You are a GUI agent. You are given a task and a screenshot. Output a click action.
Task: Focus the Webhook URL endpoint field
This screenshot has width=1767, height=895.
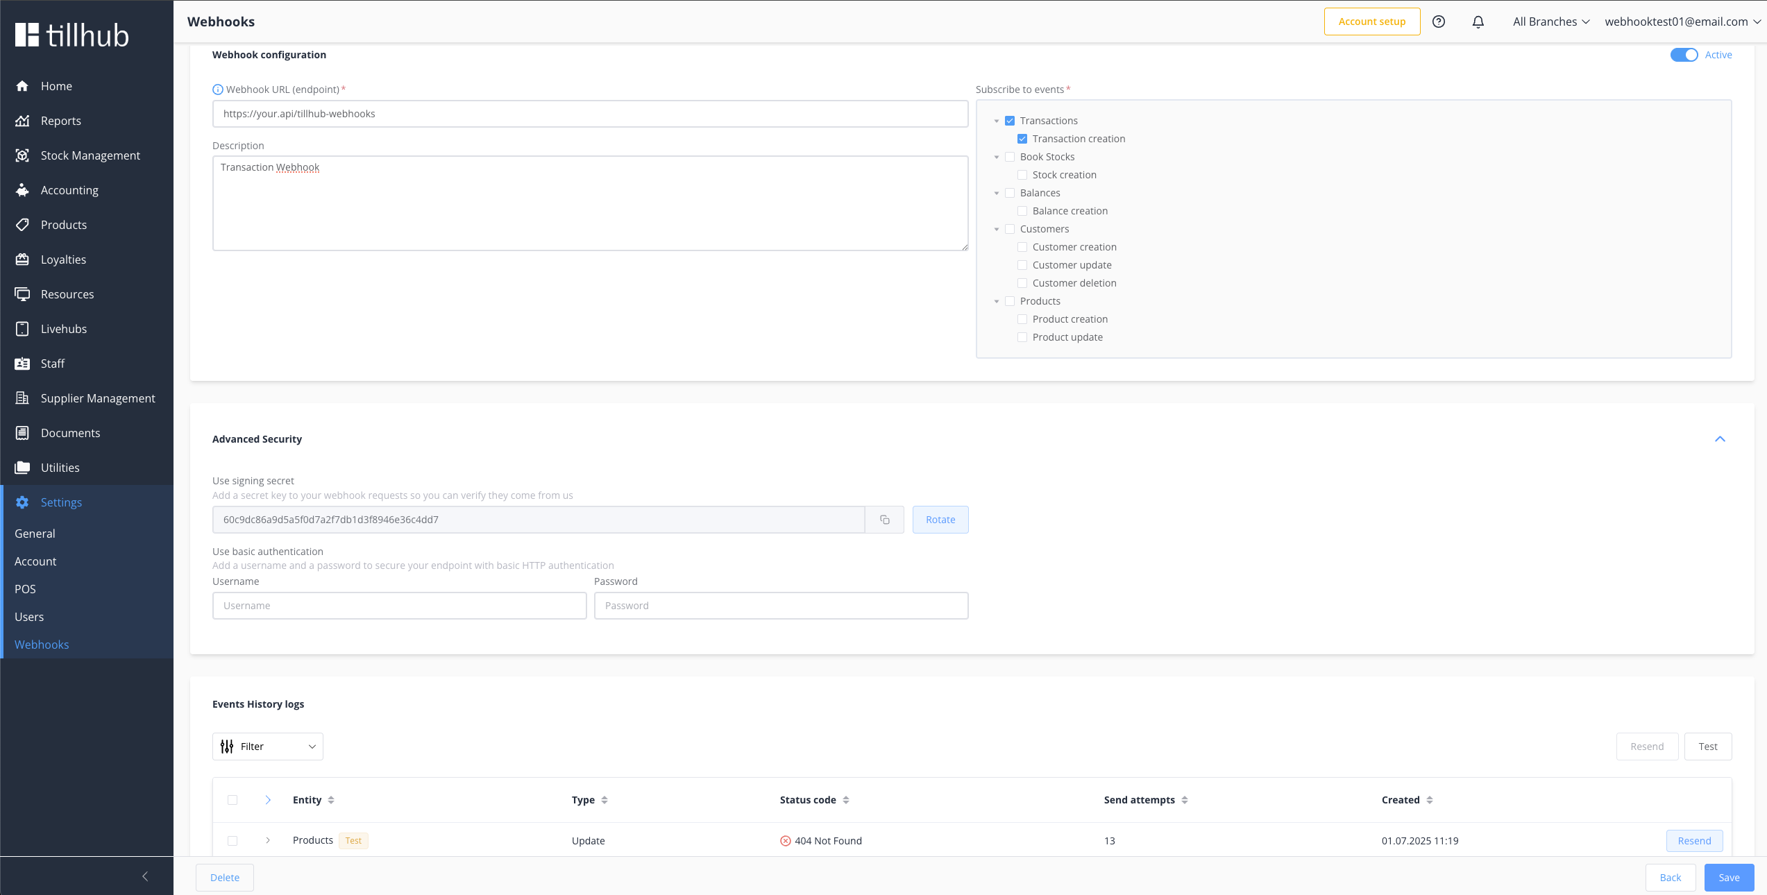click(591, 114)
